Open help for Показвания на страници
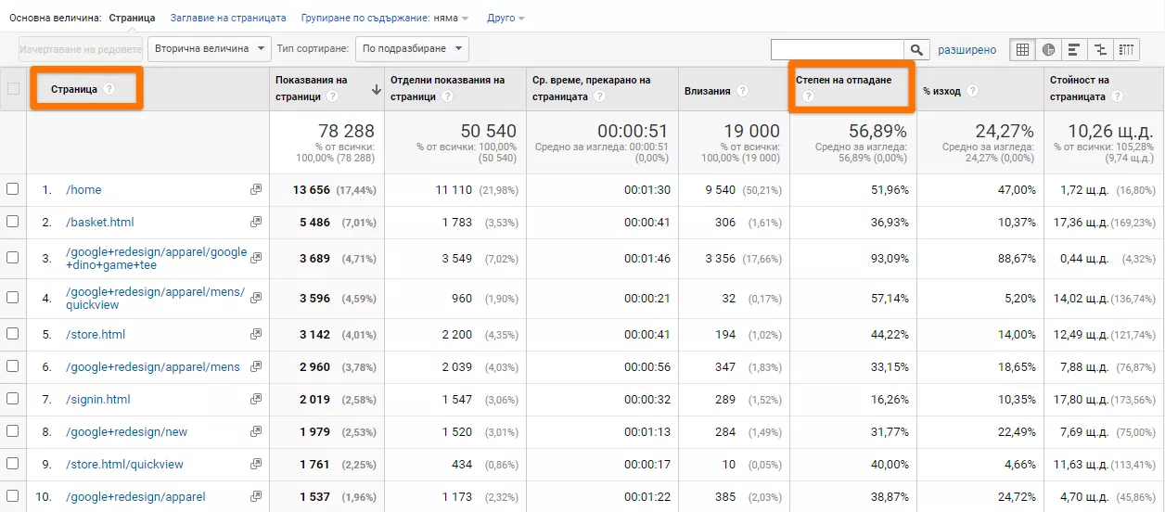 [332, 96]
